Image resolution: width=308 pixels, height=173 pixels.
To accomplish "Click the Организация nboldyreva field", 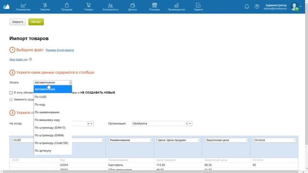I will (x=162, y=124).
